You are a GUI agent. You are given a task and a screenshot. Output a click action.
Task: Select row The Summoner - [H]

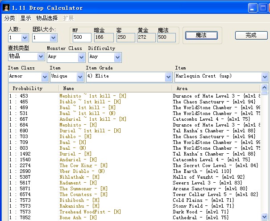coord(134,188)
